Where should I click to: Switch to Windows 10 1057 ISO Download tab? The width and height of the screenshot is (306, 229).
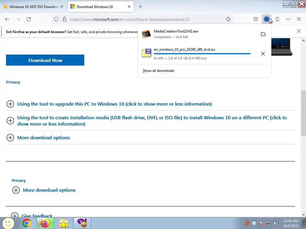[x=33, y=7]
